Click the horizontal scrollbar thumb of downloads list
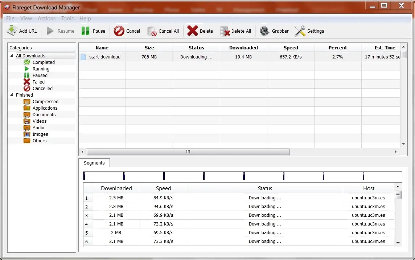415x260 pixels. click(x=188, y=152)
